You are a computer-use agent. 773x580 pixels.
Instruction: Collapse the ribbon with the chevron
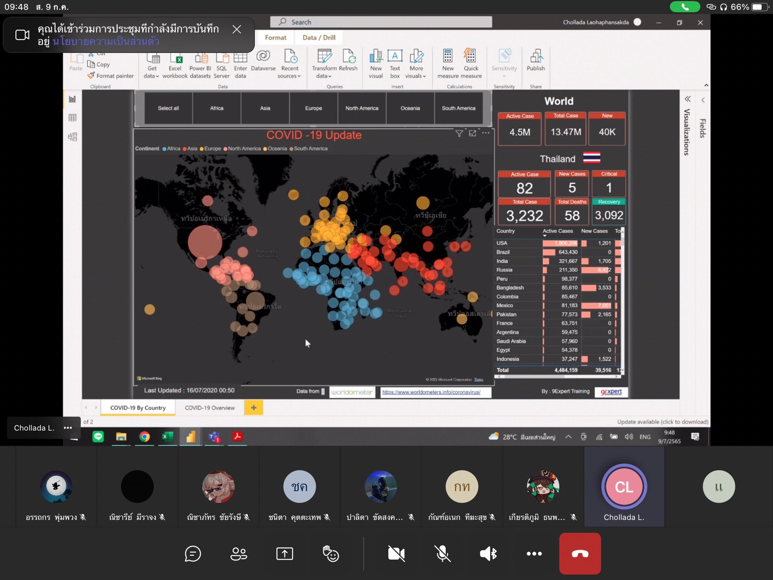pyautogui.click(x=706, y=85)
